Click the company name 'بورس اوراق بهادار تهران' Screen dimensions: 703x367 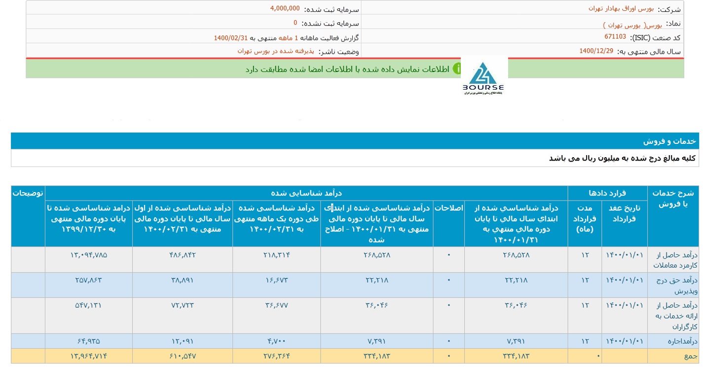click(x=622, y=8)
